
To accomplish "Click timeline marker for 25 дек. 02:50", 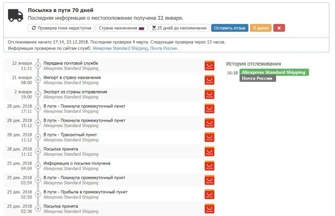I will coord(38,194).
